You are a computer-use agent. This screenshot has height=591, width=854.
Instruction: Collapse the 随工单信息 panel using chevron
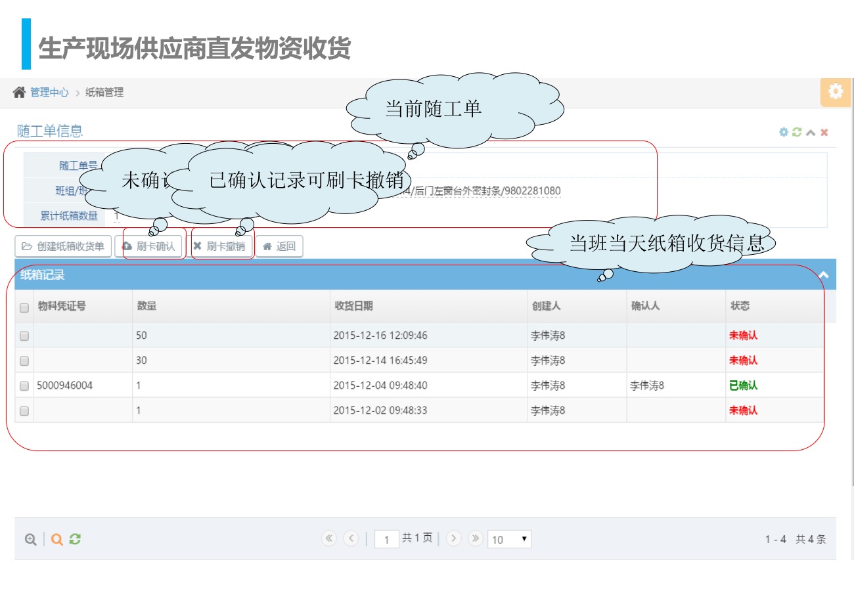point(811,132)
